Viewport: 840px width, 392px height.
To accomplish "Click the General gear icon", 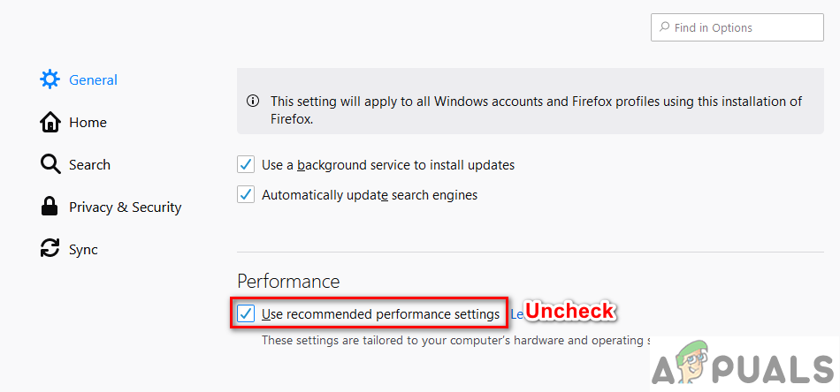I will [x=50, y=79].
